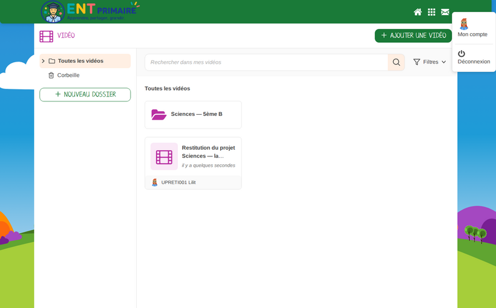Open the Sciences — 5ème B folder
The image size is (496, 308).
pos(193,115)
